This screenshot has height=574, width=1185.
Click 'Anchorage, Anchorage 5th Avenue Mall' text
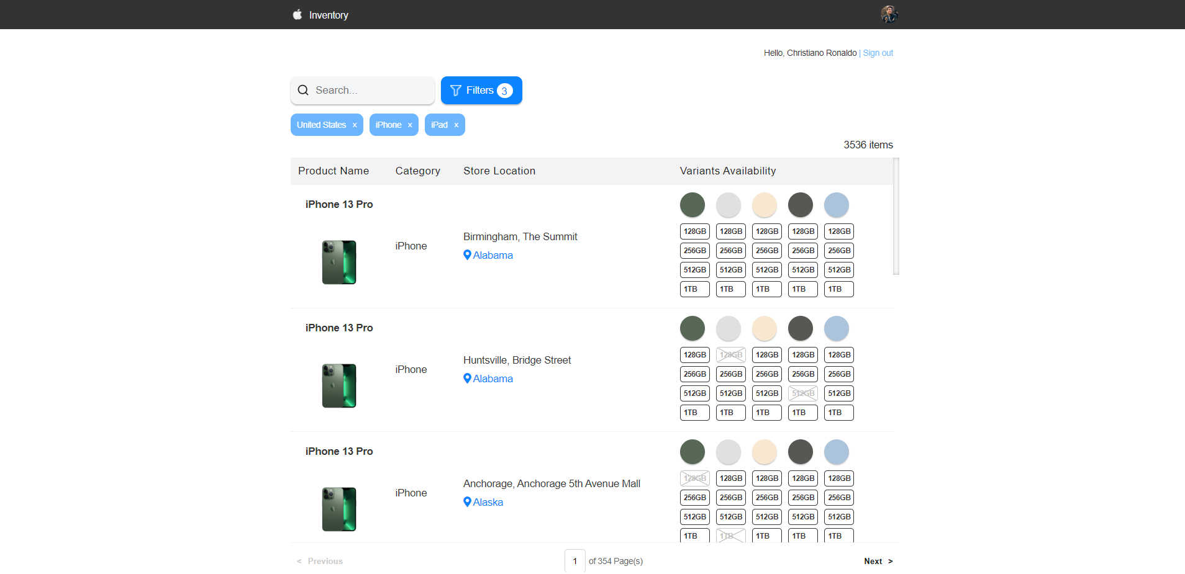pos(552,483)
